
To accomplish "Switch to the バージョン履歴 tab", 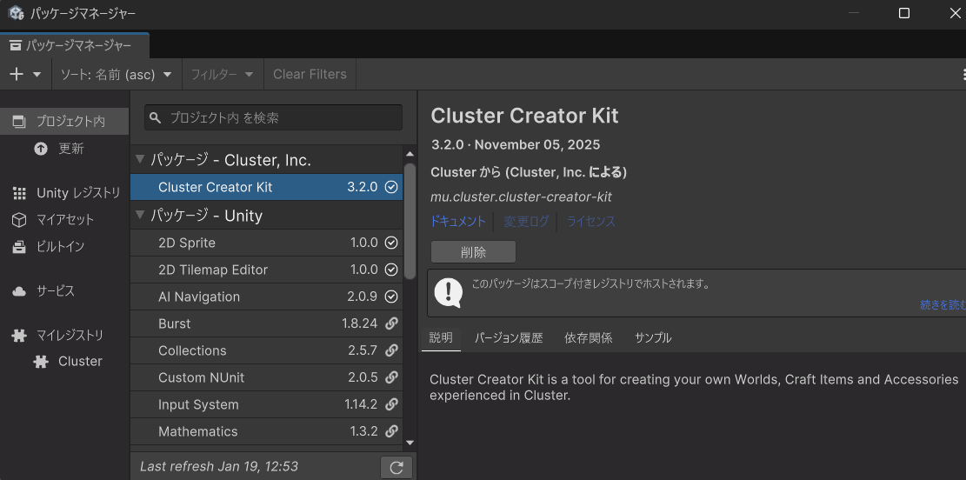I will point(508,337).
